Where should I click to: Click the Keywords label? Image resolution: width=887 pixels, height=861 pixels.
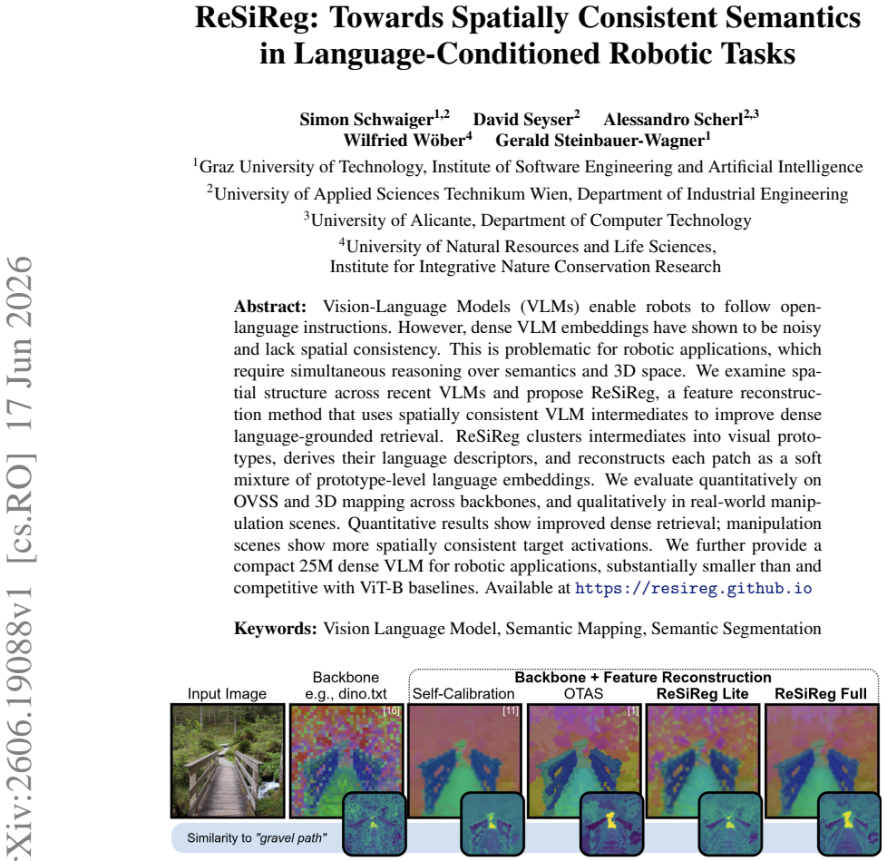point(276,629)
